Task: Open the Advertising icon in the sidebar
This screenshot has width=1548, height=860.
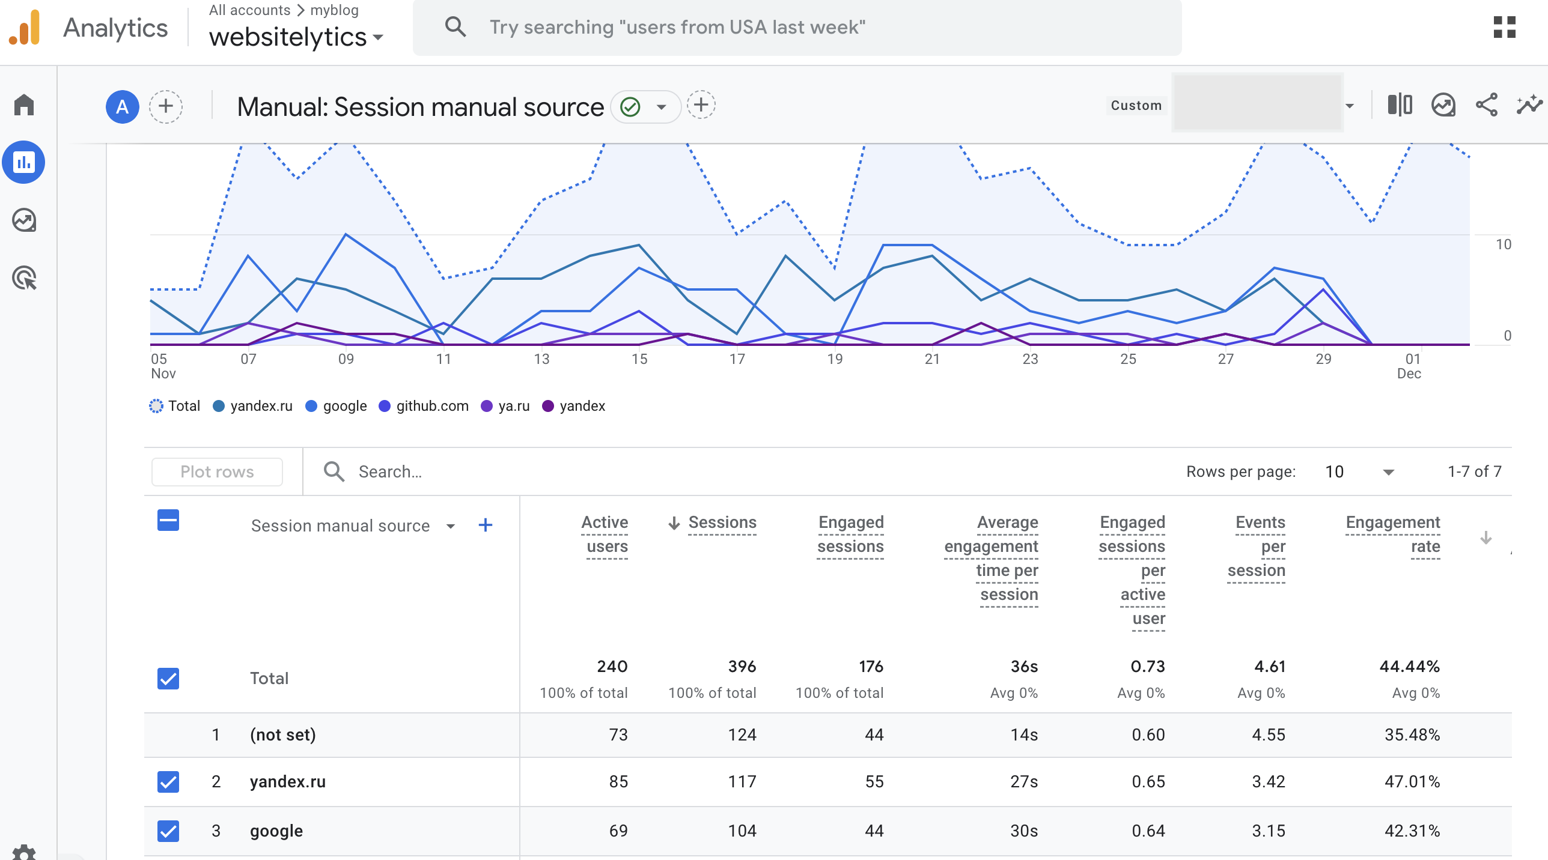Action: [x=24, y=278]
